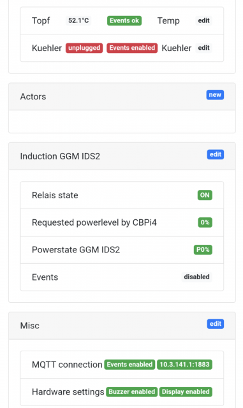
Task: Click the Topf Events ok badge
Action: (x=124, y=20)
